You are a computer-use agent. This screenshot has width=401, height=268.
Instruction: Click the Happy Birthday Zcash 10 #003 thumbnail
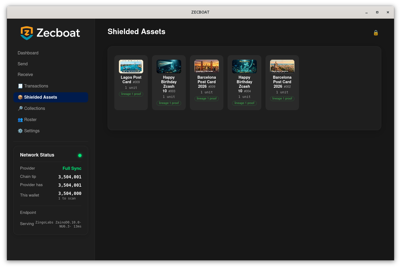coord(169,66)
